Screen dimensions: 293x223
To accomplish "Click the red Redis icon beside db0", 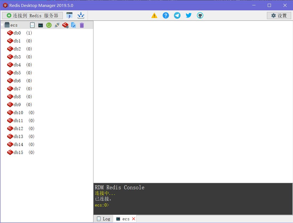I will click(x=10, y=33).
